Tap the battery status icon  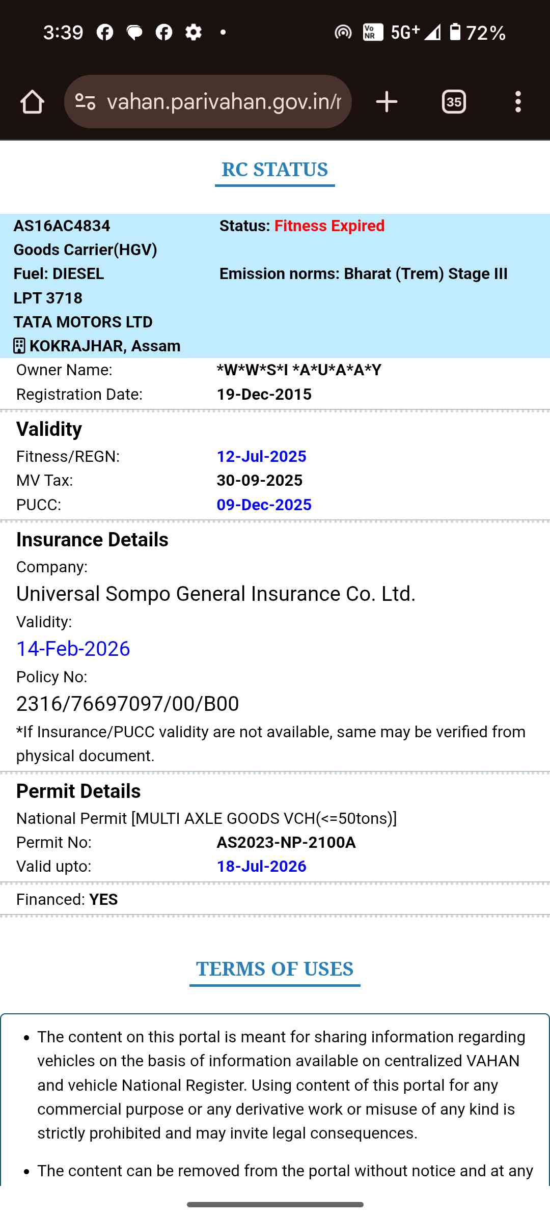(455, 32)
